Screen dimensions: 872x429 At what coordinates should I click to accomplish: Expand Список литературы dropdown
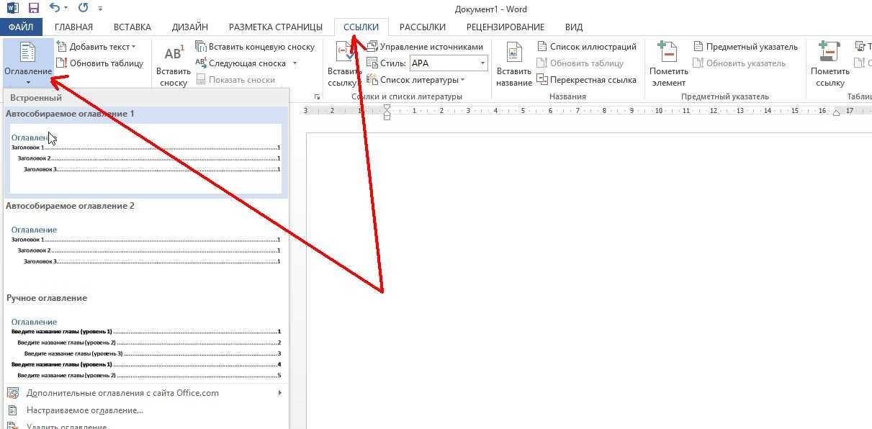point(415,80)
